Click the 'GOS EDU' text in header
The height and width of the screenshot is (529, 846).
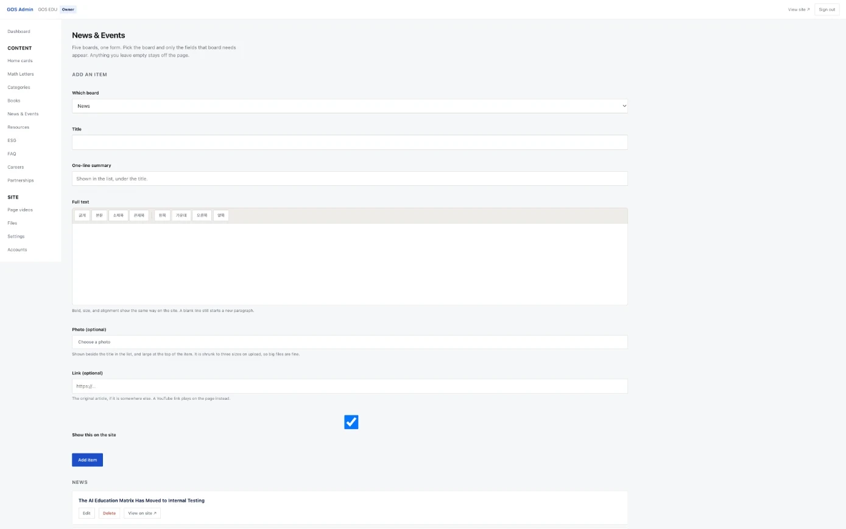click(x=48, y=10)
